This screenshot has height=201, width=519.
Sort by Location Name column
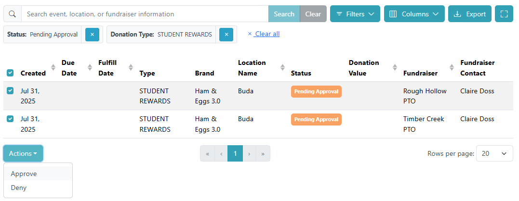click(282, 68)
